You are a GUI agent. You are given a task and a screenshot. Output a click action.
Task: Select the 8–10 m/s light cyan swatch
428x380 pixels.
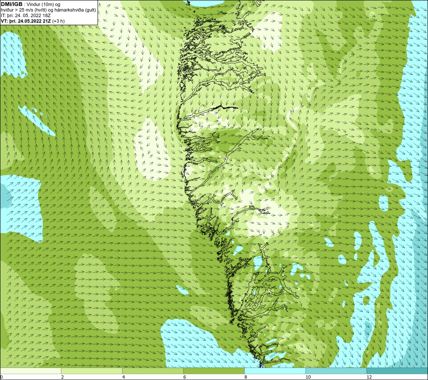[275, 371]
